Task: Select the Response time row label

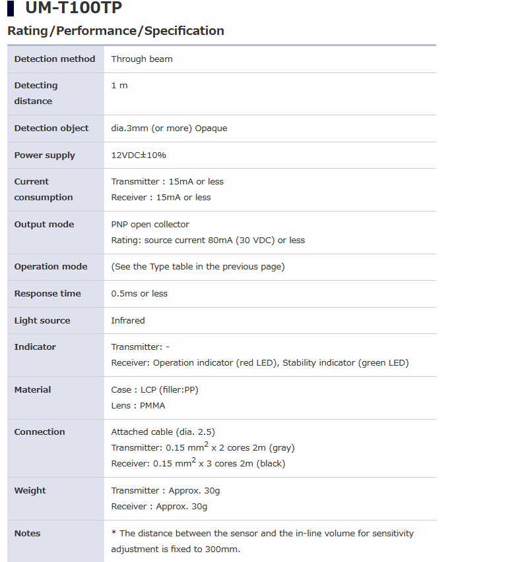Action: pos(48,294)
